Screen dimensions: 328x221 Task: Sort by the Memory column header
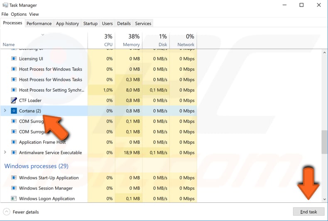pyautogui.click(x=129, y=40)
